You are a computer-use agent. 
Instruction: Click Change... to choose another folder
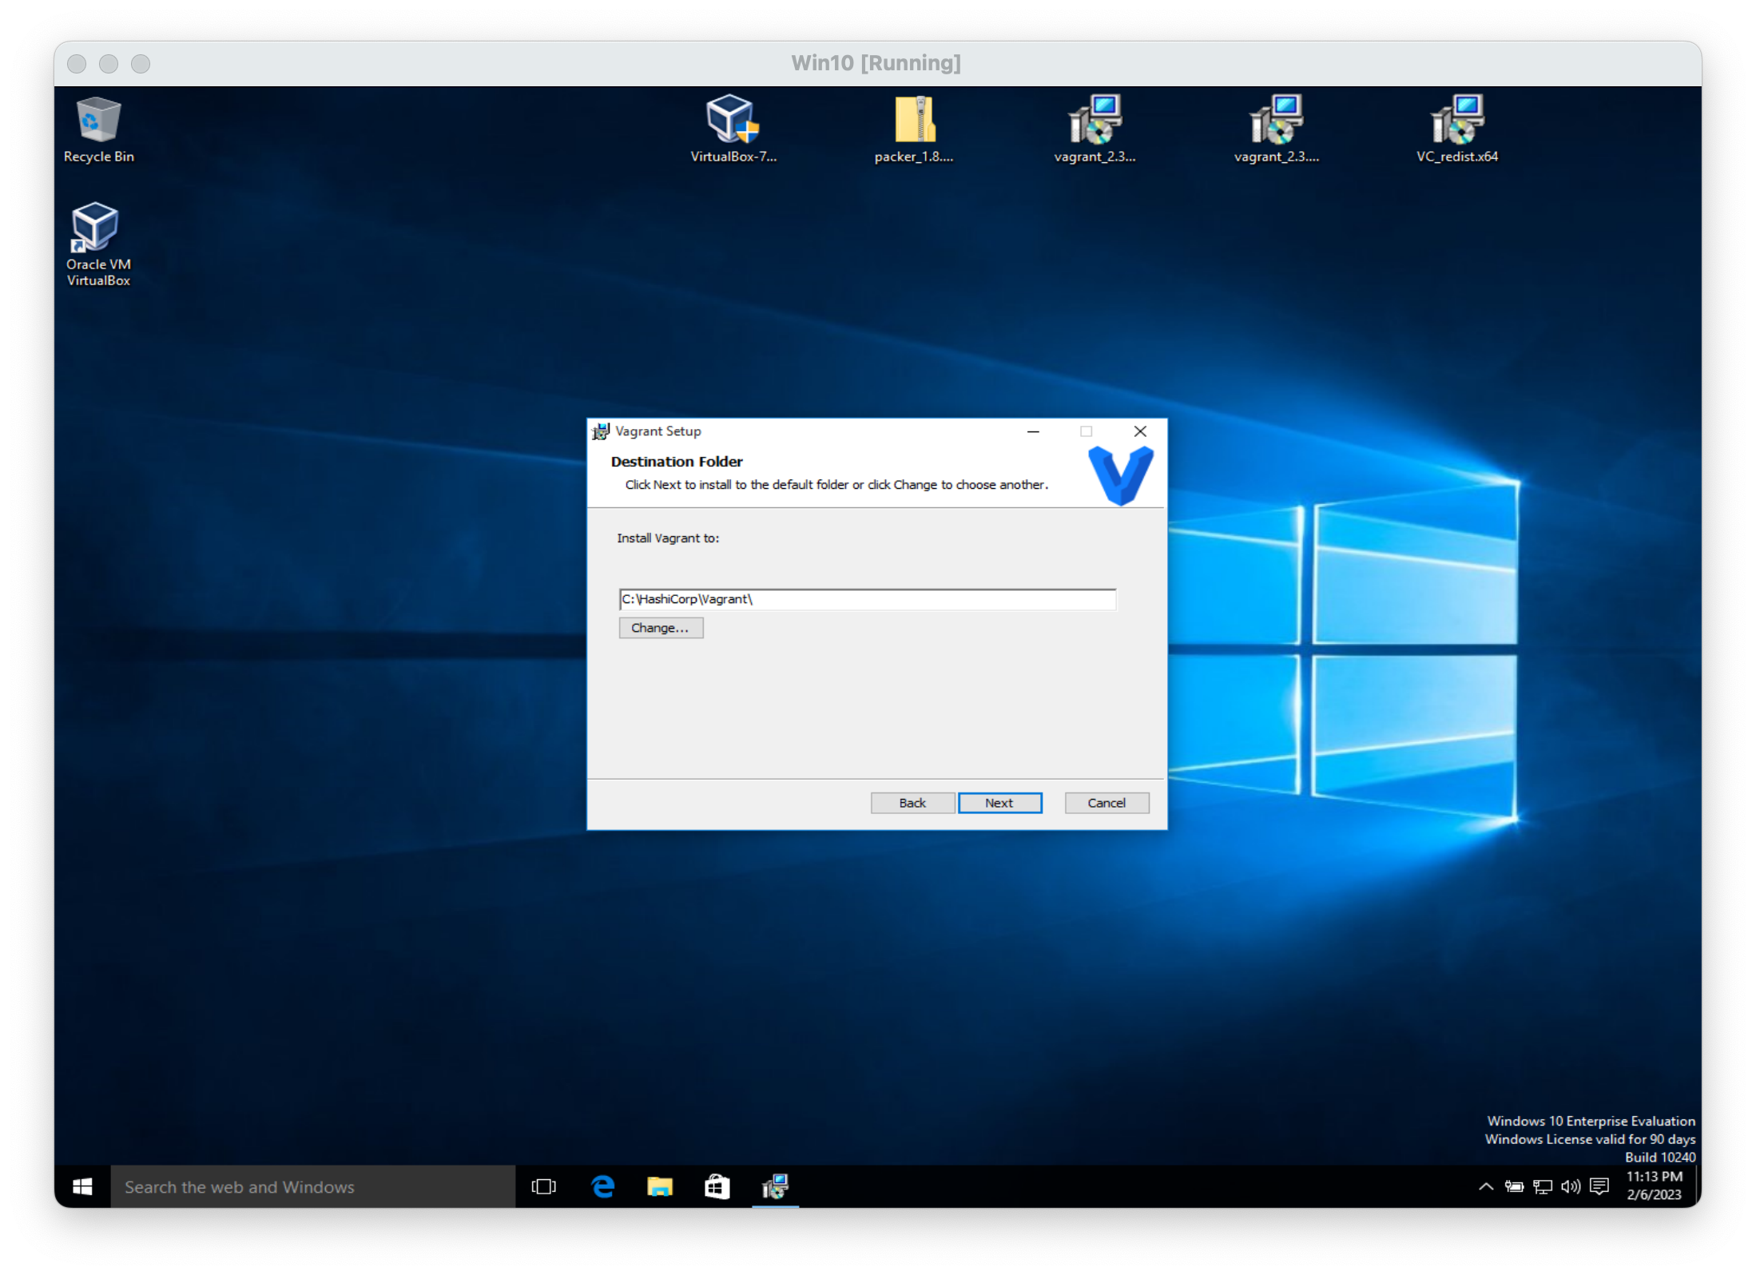[x=661, y=628]
